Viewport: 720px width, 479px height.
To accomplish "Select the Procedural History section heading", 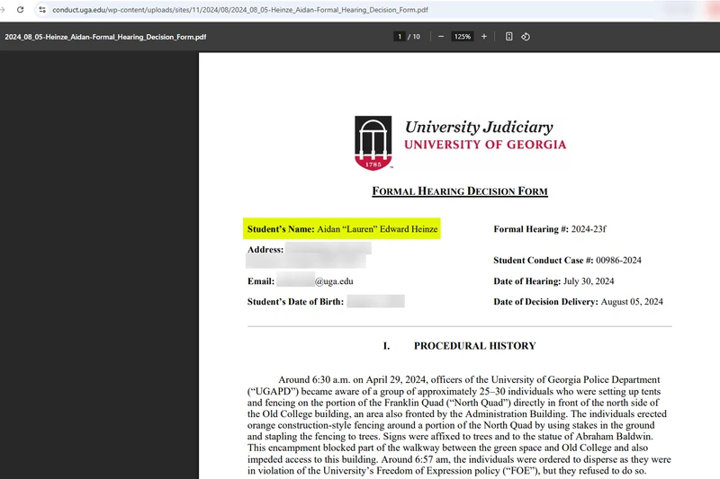I will tap(460, 346).
